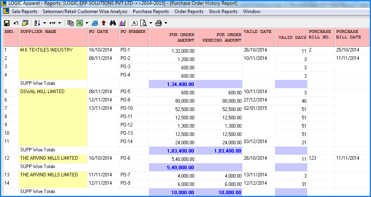This screenshot has width=371, height=197.
Task: Click the window layout icon in toolbar
Action: tap(25, 23)
